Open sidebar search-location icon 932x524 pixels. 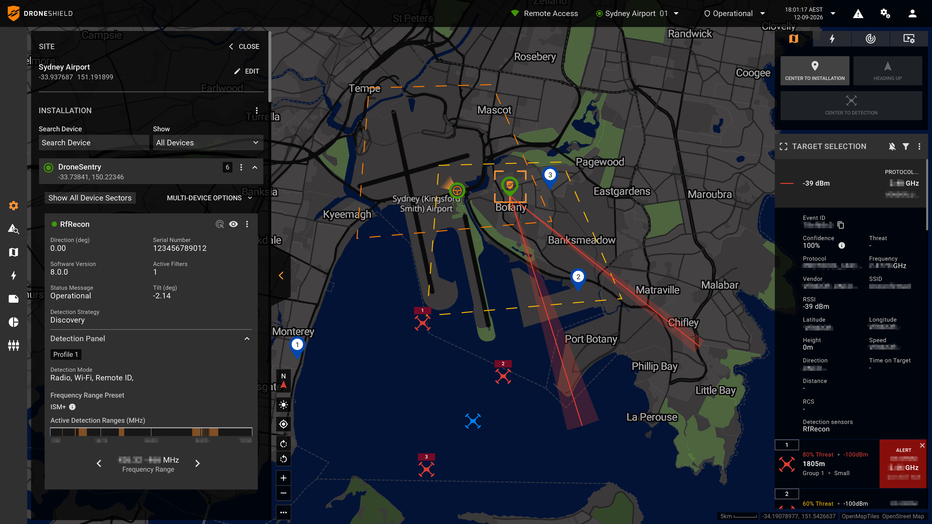pos(13,229)
